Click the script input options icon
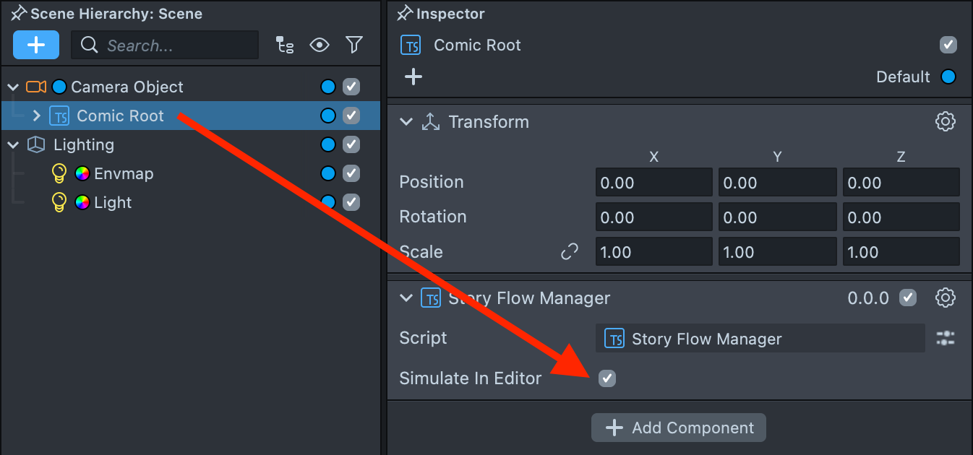This screenshot has height=455, width=973. (946, 338)
